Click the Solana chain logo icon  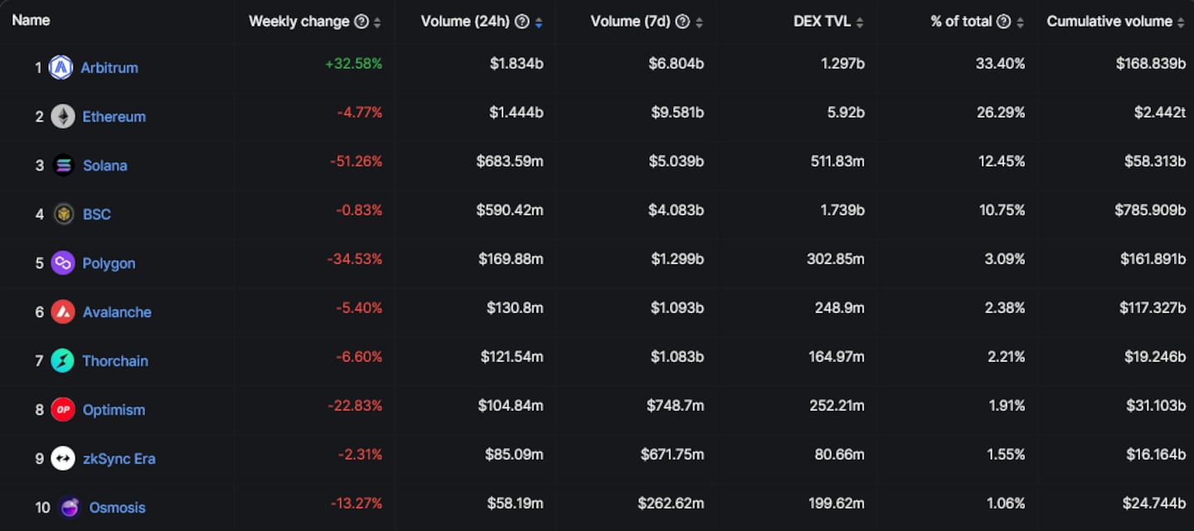click(x=63, y=166)
